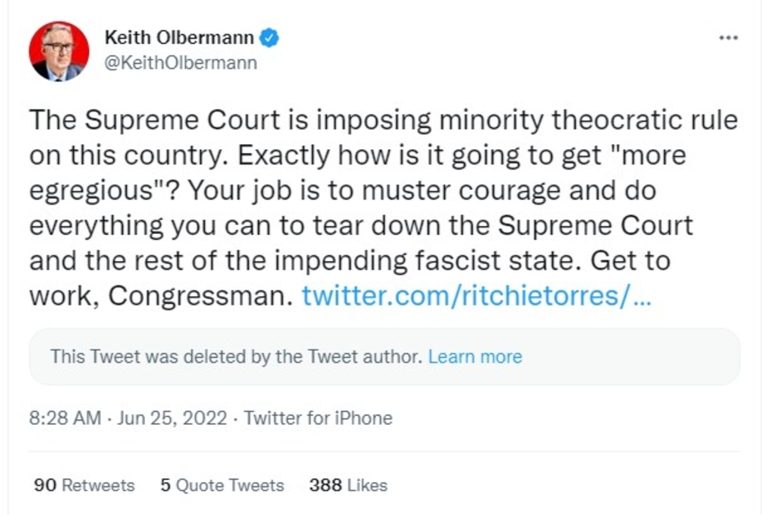The image size is (762, 515).
Task: Show the 5 Quote Tweets
Action: 222,485
